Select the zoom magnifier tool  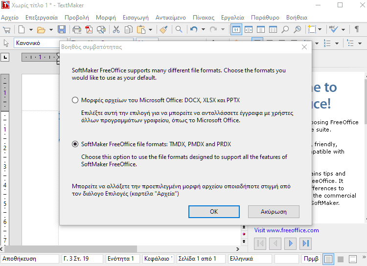pos(285,30)
